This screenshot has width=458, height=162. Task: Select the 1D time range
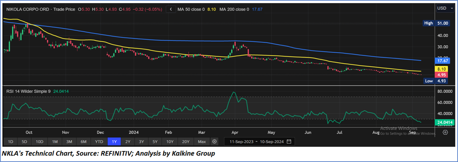click(x=10, y=142)
